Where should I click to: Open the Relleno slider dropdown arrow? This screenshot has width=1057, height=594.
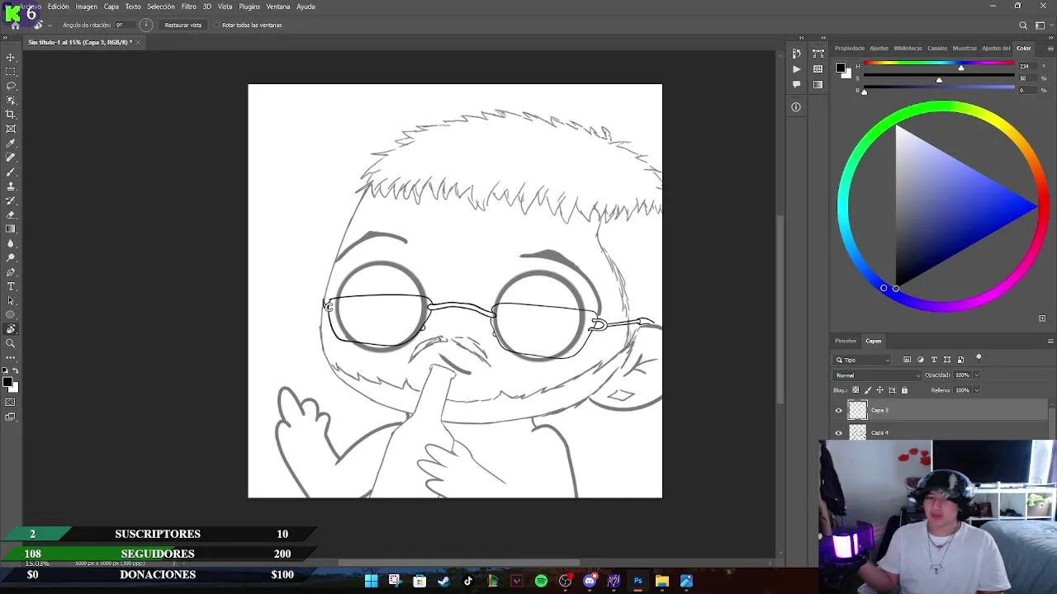pos(976,390)
